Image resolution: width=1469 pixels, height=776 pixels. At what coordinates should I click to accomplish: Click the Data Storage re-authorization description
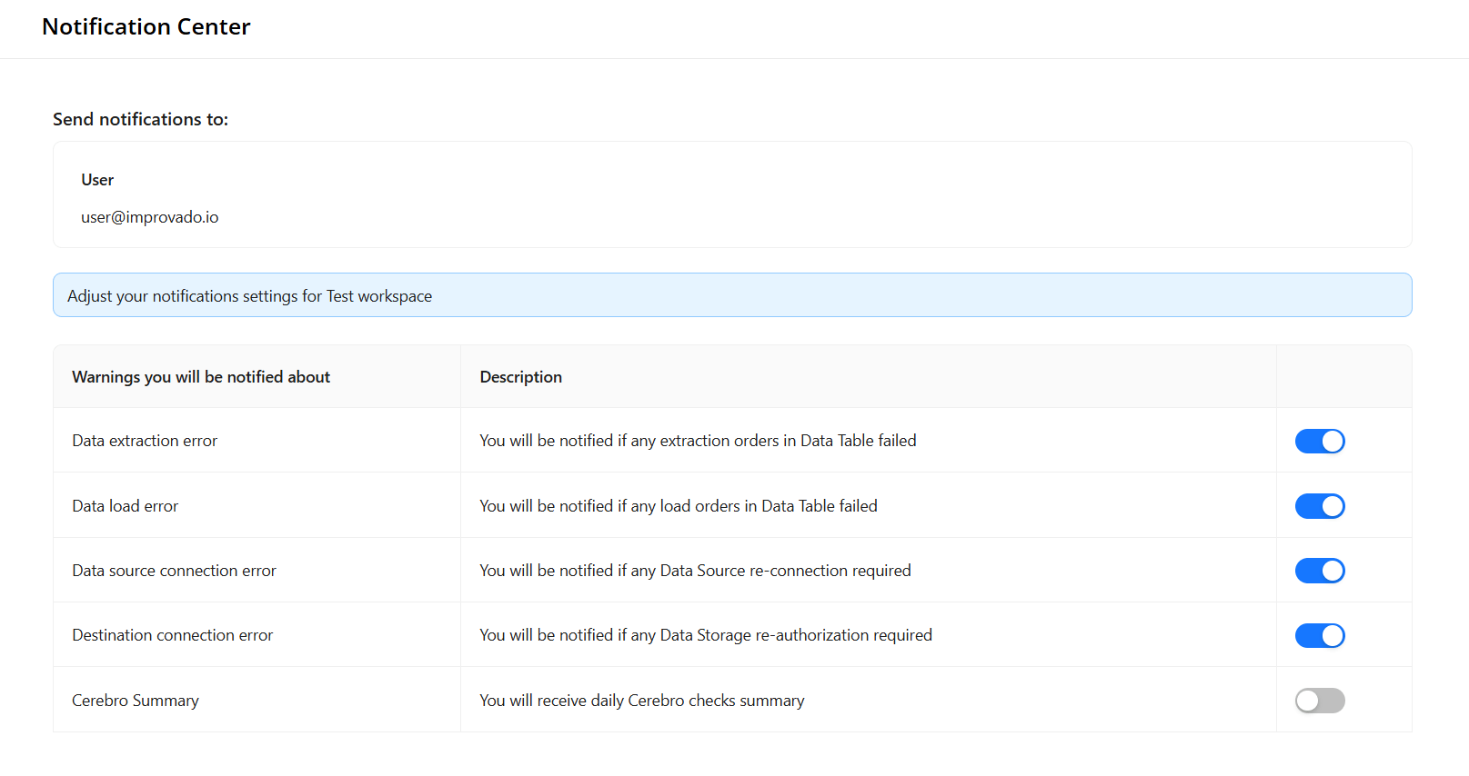[705, 635]
